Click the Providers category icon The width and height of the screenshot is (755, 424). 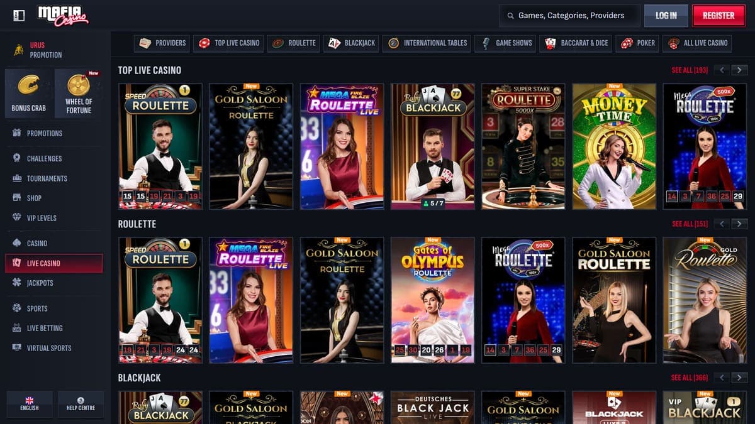click(x=145, y=43)
